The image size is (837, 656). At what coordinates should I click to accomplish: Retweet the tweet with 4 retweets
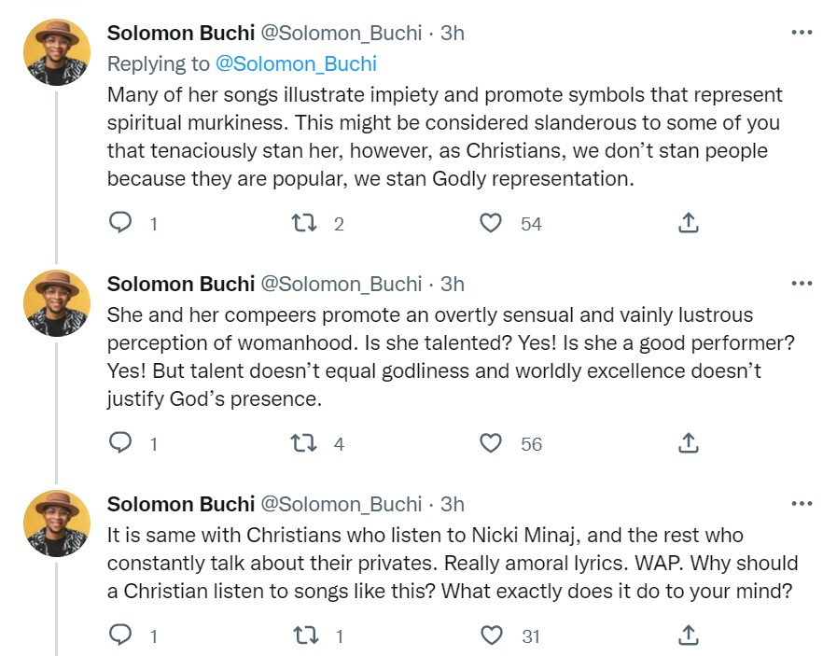pos(304,444)
